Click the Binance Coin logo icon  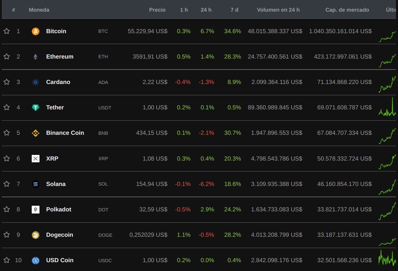click(36, 133)
